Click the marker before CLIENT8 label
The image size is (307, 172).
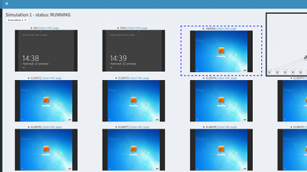point(204,127)
